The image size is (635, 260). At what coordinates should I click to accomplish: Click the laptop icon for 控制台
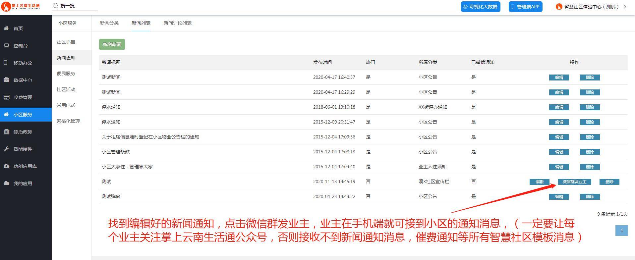click(6, 45)
